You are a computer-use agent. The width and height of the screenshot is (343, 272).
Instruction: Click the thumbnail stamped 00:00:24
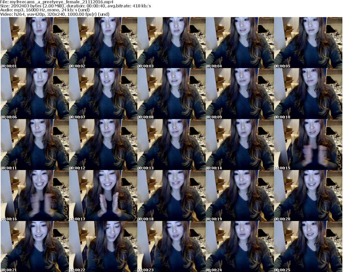[x=240, y=247]
